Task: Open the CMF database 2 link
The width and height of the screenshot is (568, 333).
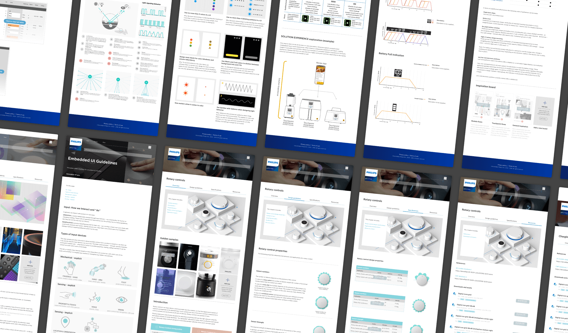Action: (461, 276)
